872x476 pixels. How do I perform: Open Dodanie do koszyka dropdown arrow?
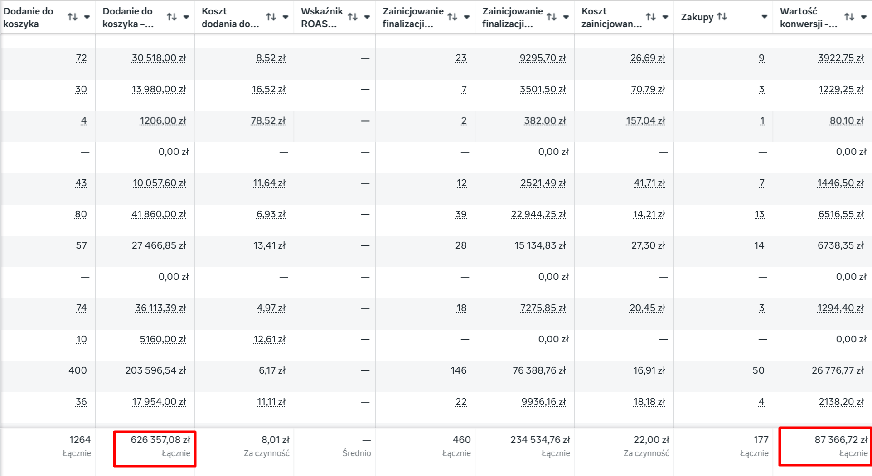87,17
